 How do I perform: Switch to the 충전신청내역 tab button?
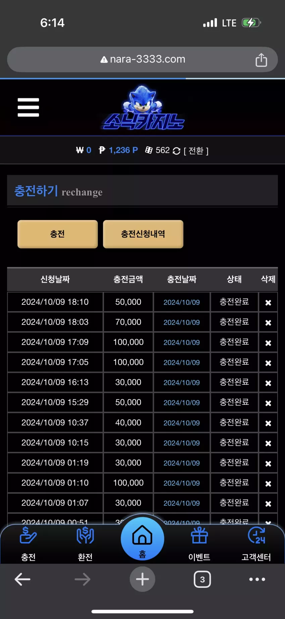point(143,234)
